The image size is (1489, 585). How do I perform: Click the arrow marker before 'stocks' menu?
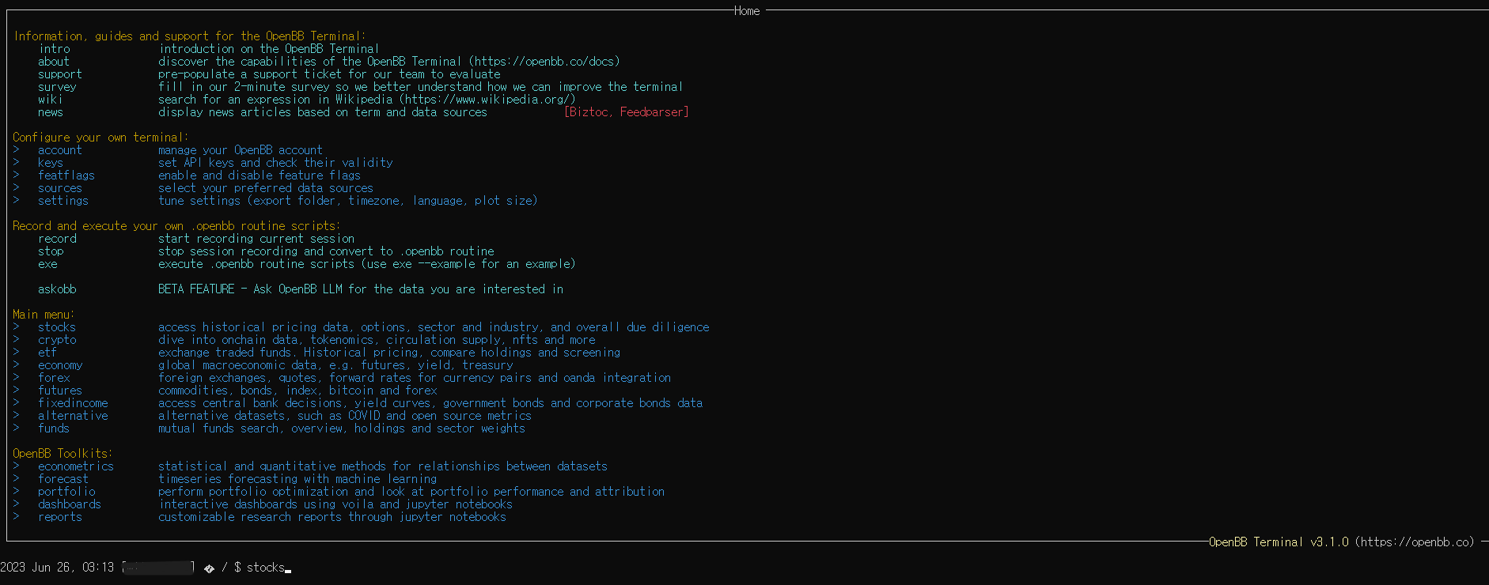(16, 327)
